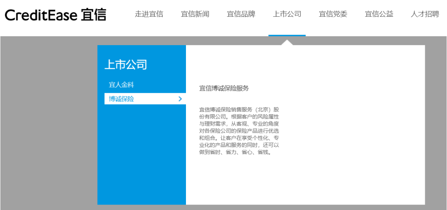Open the 人才招聘 careers page
The image size is (447, 210).
tap(424, 14)
